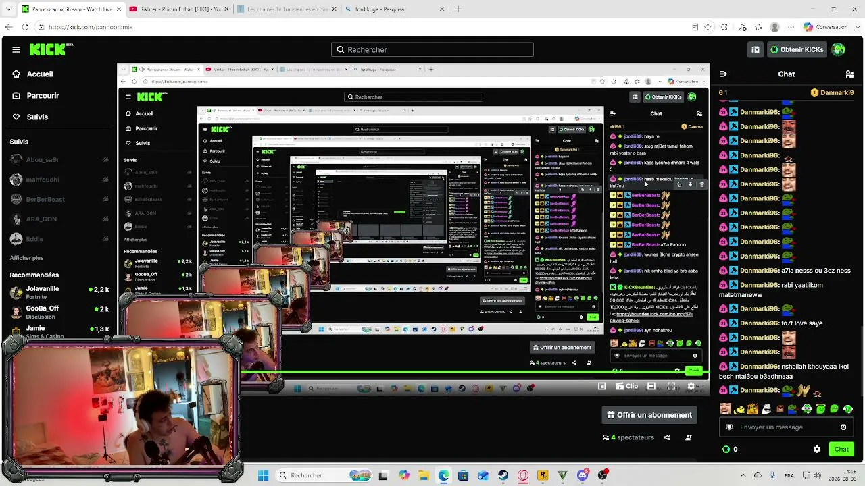Open the Danmarki9 top gifter badge in the main chat

[832, 92]
